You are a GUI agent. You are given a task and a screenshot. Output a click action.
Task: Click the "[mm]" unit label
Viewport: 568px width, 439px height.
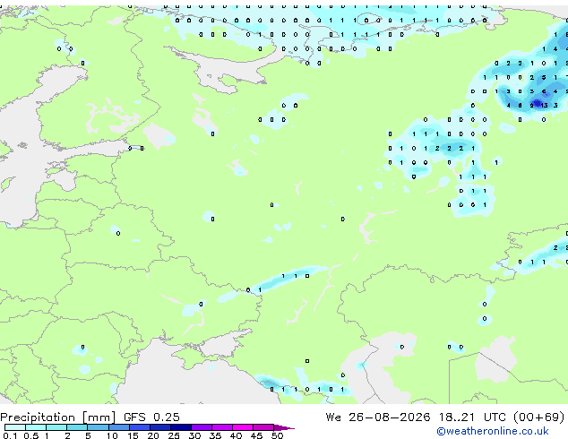click(x=99, y=417)
